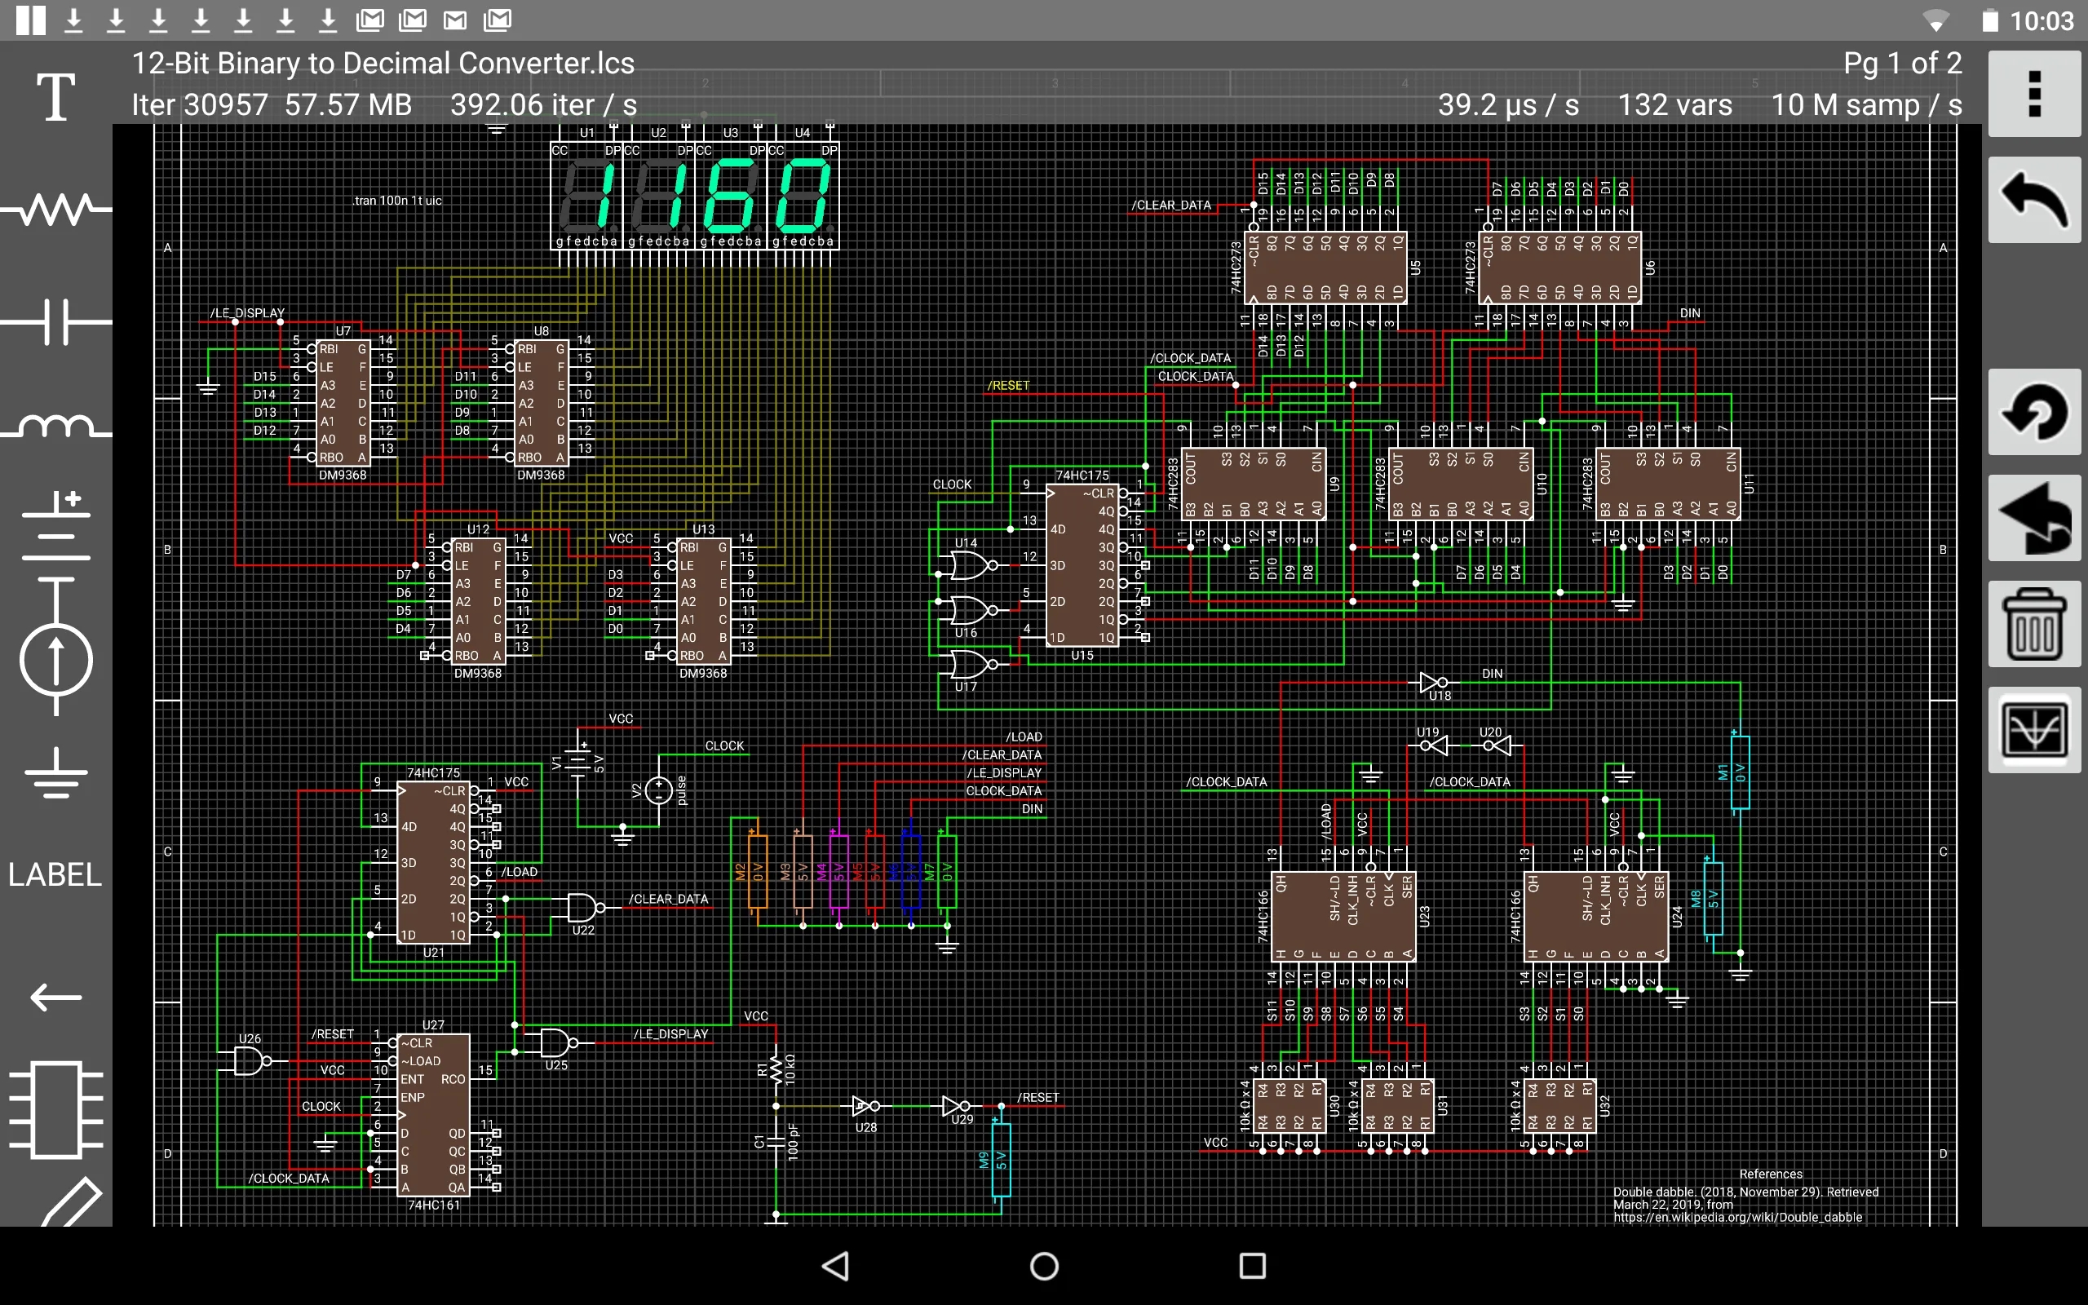Click the left arrow icon in sidebar

click(x=56, y=997)
